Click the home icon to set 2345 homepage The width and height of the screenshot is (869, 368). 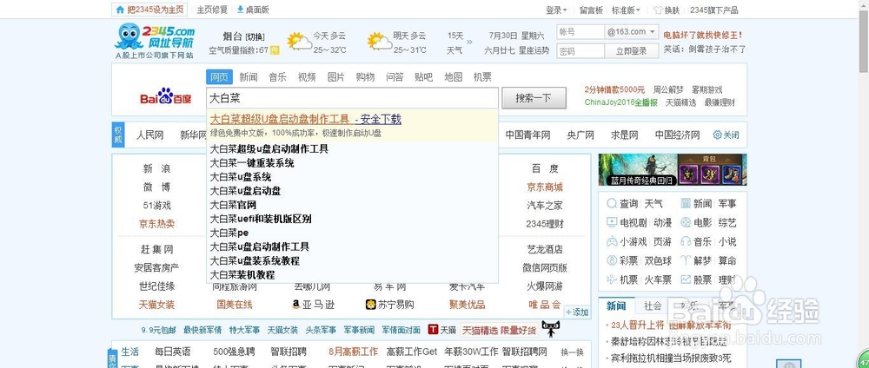120,10
